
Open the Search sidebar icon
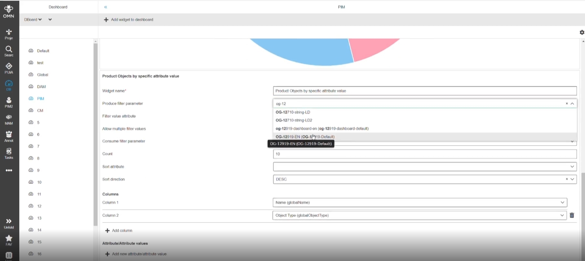coord(9,49)
